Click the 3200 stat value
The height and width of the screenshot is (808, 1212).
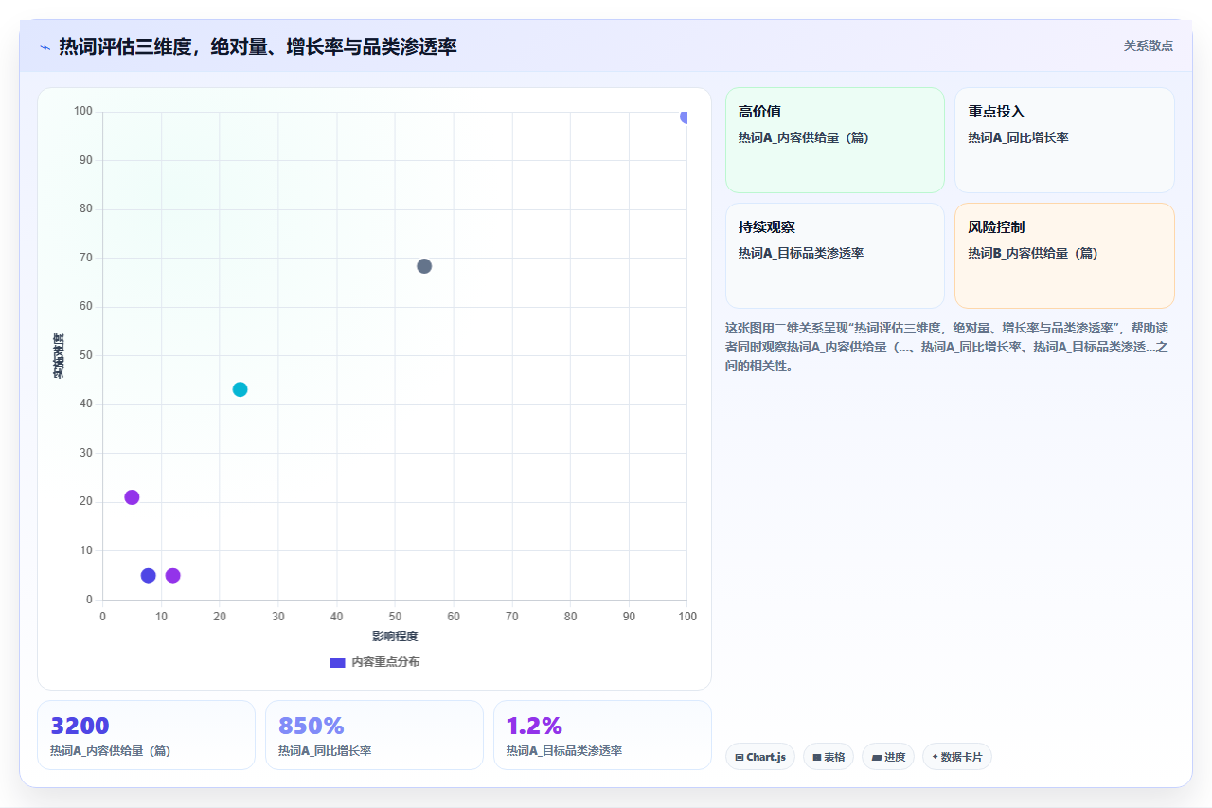tap(80, 726)
